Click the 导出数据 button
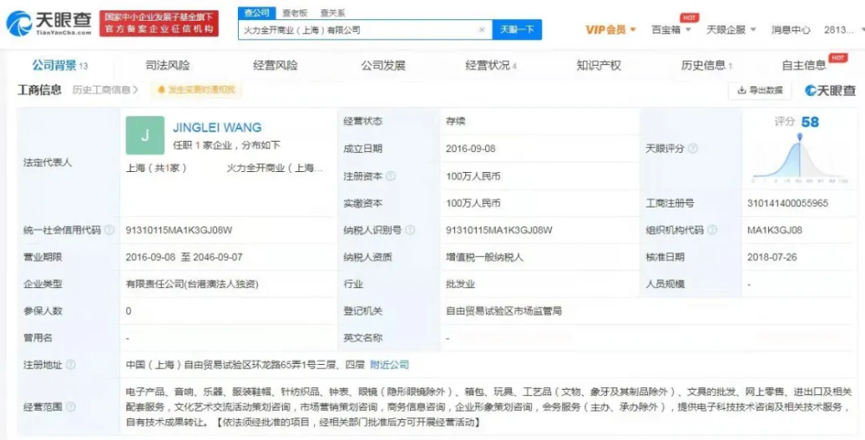Viewport: 865px width, 440px height. (759, 91)
